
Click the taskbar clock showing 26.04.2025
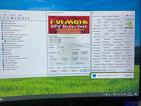coord(130,94)
